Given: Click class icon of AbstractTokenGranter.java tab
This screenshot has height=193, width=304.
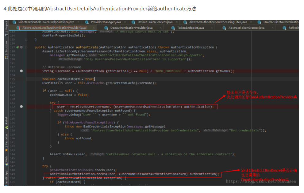Looking at the screenshot, I should (x=224, y=28).
